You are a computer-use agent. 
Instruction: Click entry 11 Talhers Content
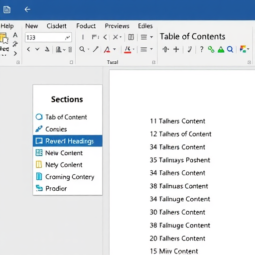click(177, 121)
